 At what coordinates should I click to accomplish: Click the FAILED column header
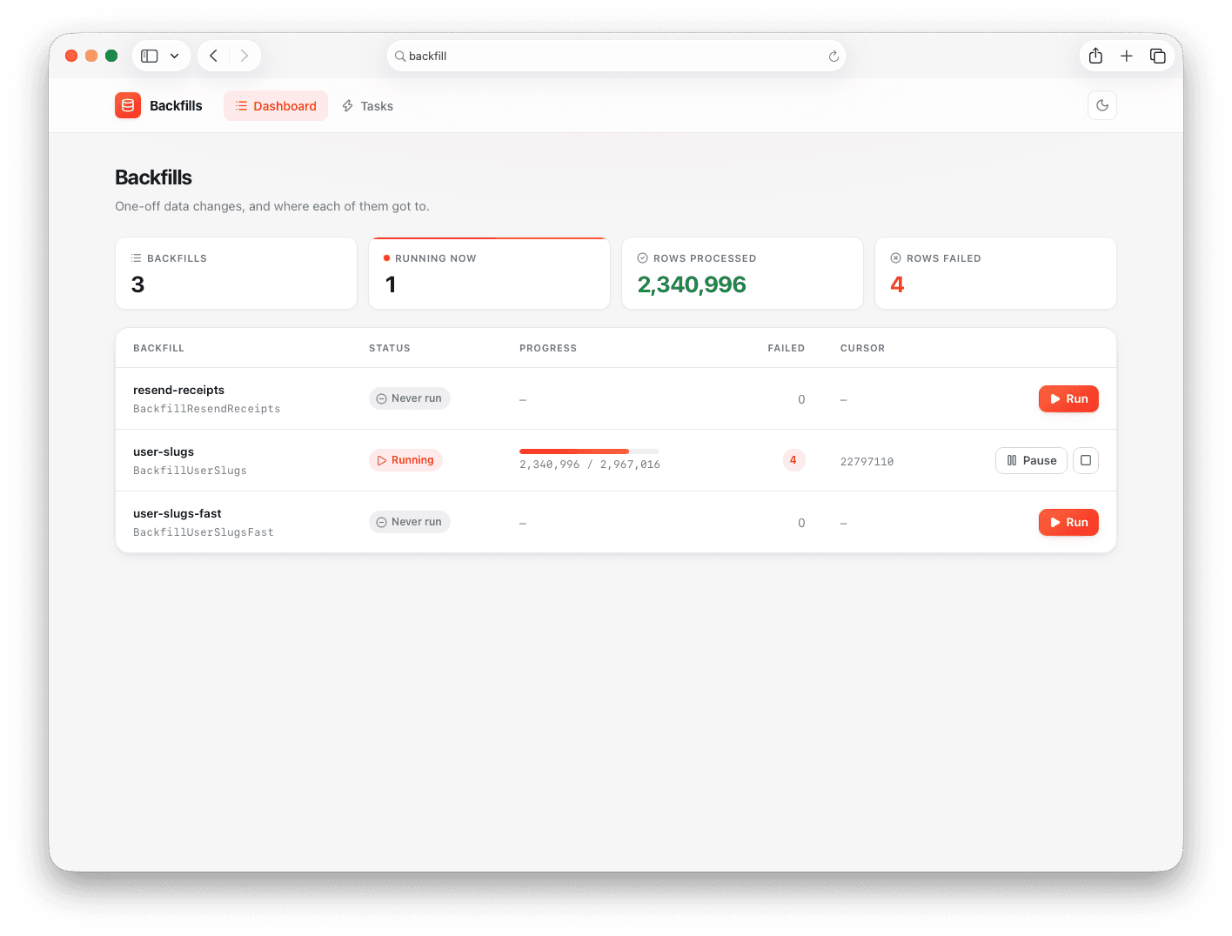coord(786,348)
